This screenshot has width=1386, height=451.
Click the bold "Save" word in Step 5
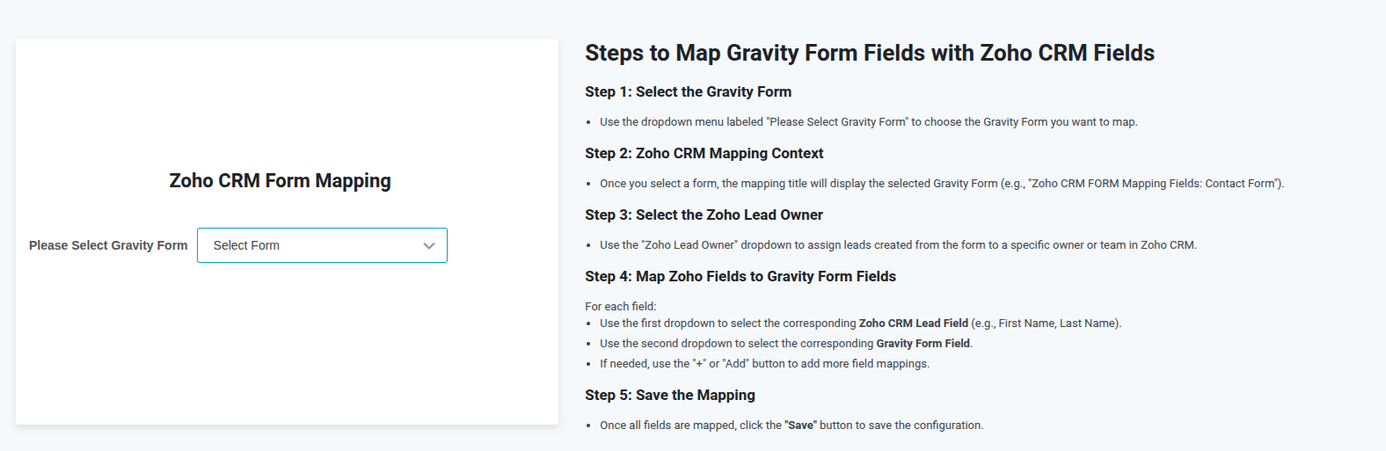pyautogui.click(x=800, y=426)
